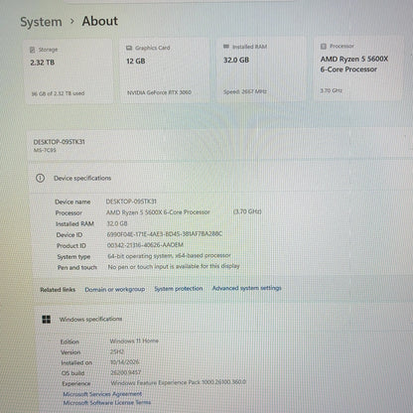This screenshot has height=413, width=413.
Task: Click the About breadcrumb title
Action: (x=100, y=21)
